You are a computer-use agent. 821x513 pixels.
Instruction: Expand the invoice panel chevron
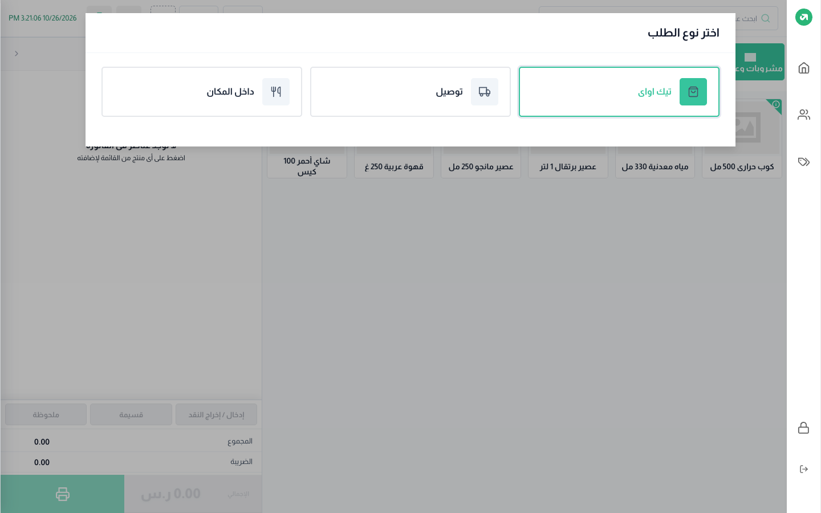click(x=17, y=54)
